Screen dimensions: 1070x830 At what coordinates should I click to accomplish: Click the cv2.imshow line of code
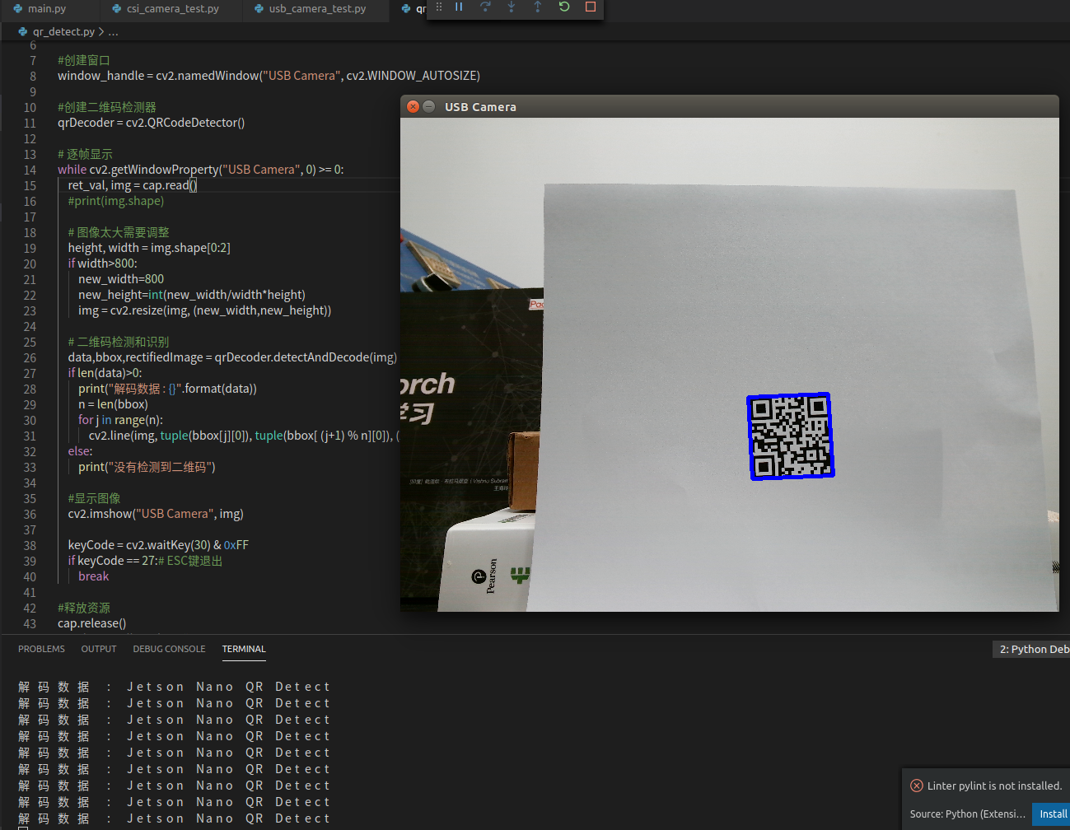[156, 514]
